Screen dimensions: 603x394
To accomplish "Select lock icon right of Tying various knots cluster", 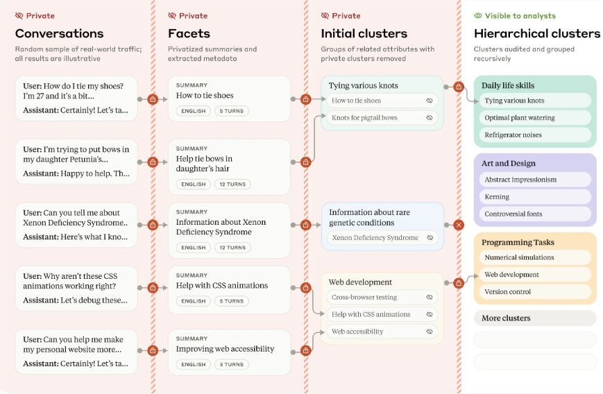I will (458, 87).
